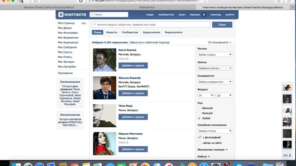Enable the 'сейчас на сайте' checkbox
Image resolution: width=296 pixels, height=166 pixels.
coord(199,142)
